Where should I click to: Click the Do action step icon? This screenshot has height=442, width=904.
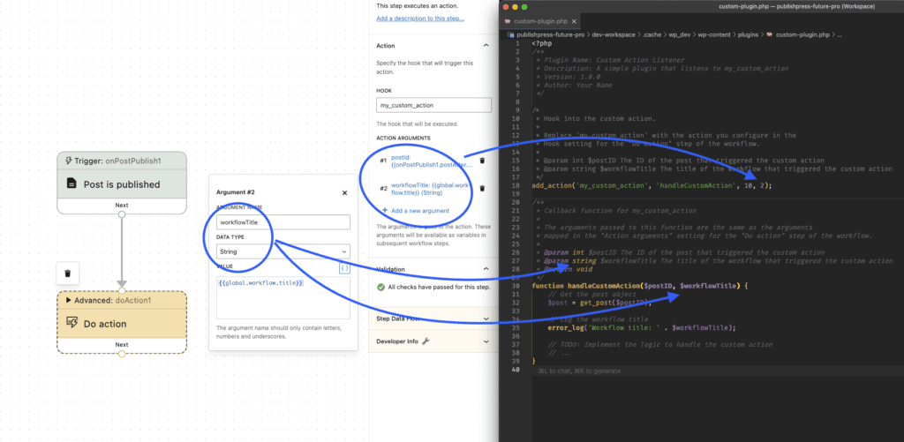(73, 324)
